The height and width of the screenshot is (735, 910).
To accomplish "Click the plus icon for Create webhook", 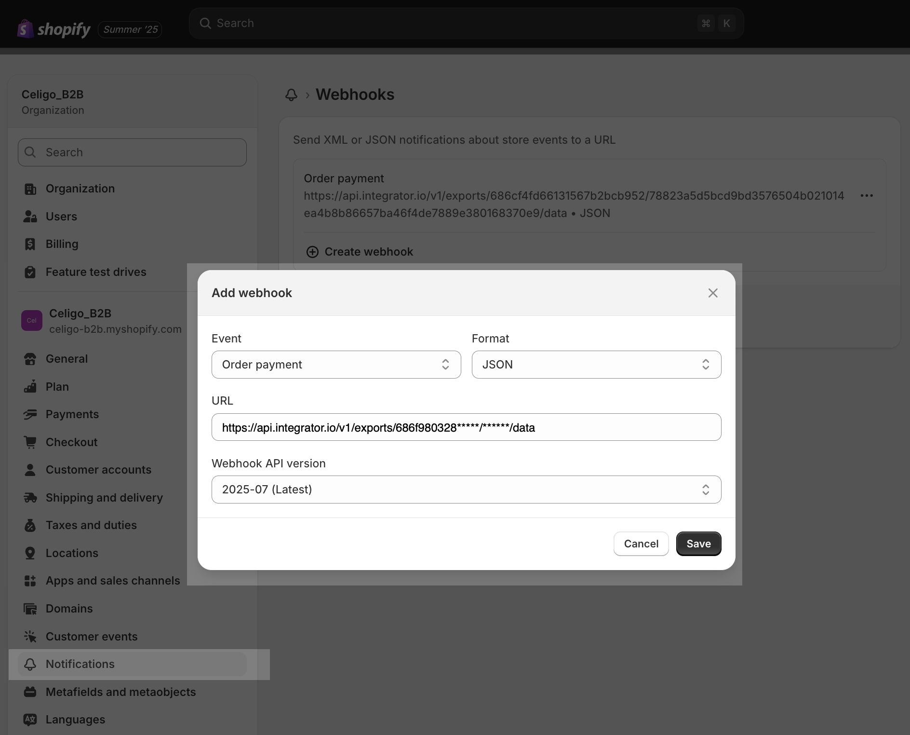I will click(x=312, y=252).
